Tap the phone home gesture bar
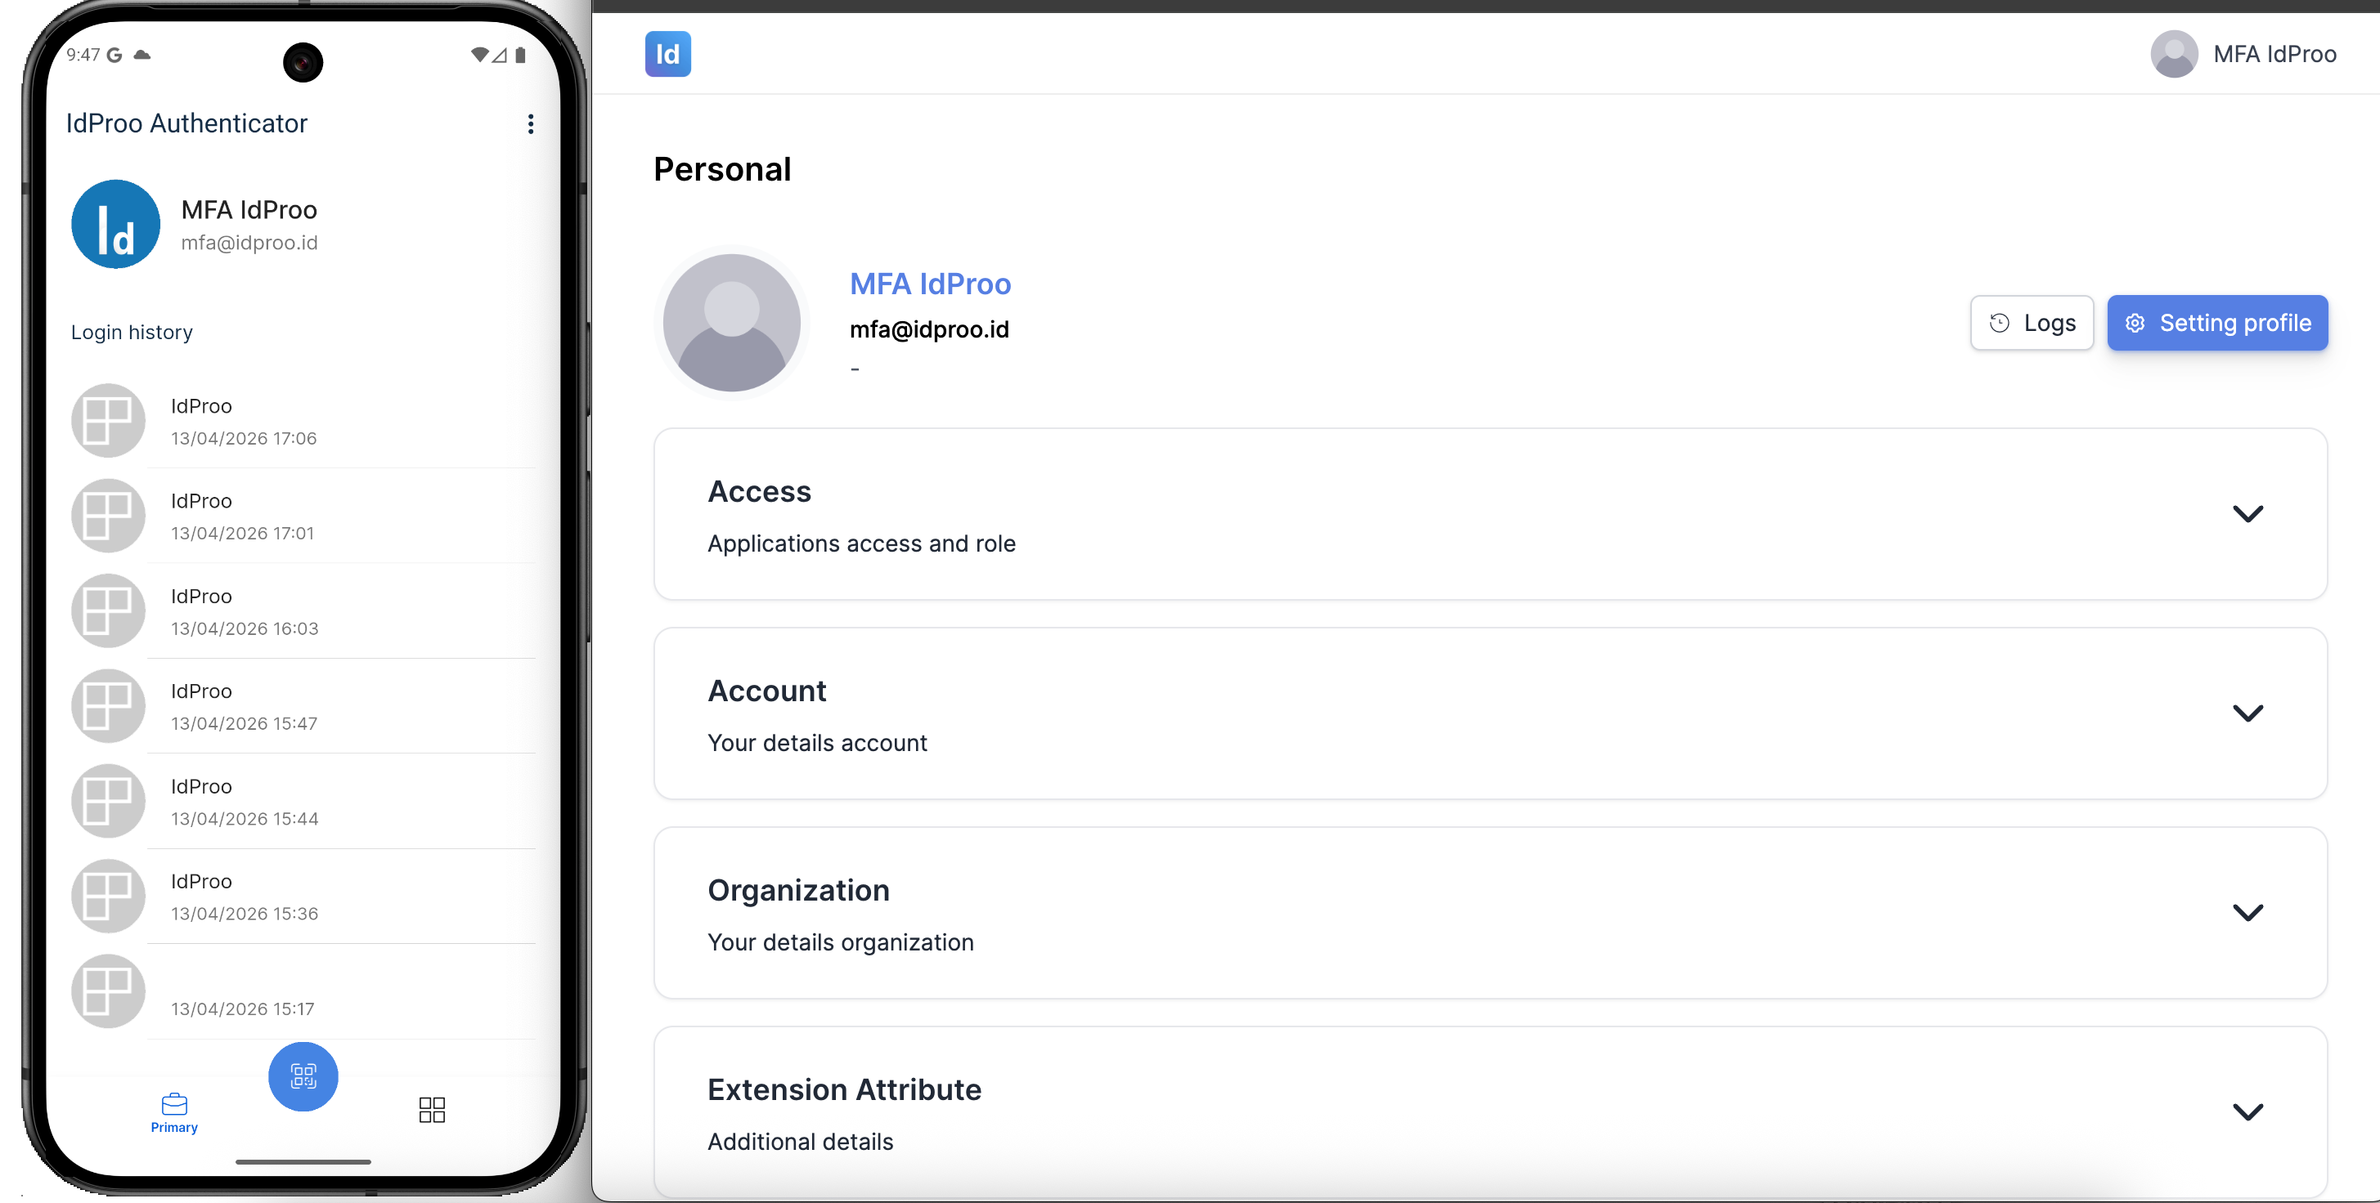2380x1203 pixels. 303,1161
